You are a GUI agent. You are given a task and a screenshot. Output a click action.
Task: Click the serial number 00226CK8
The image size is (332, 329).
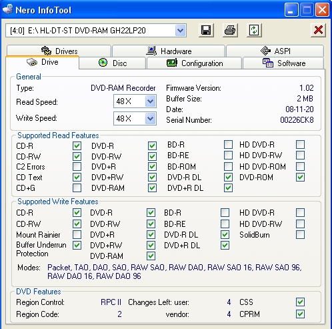[x=297, y=120]
